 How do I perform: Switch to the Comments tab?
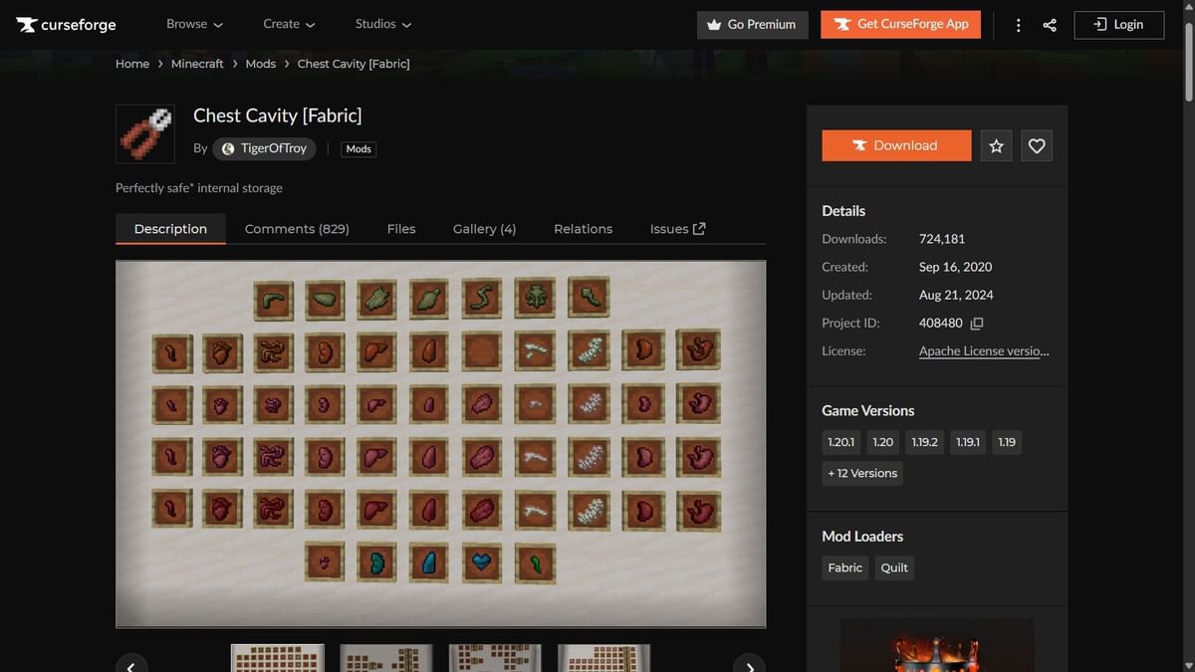[297, 228]
